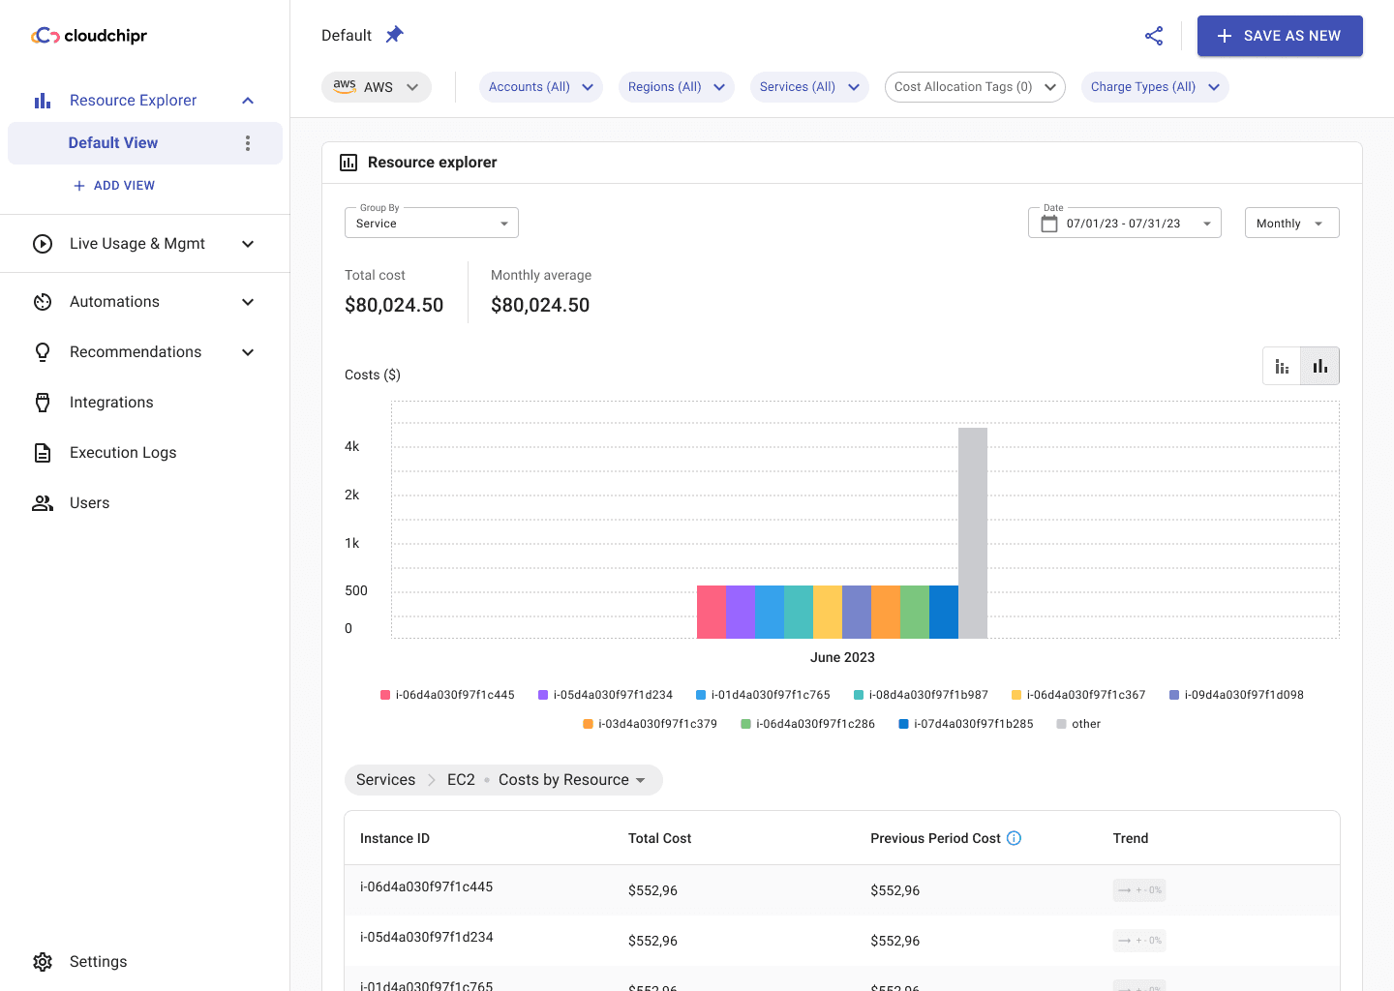Pin the Default view
Screen dimensions: 1394x991
coord(394,35)
